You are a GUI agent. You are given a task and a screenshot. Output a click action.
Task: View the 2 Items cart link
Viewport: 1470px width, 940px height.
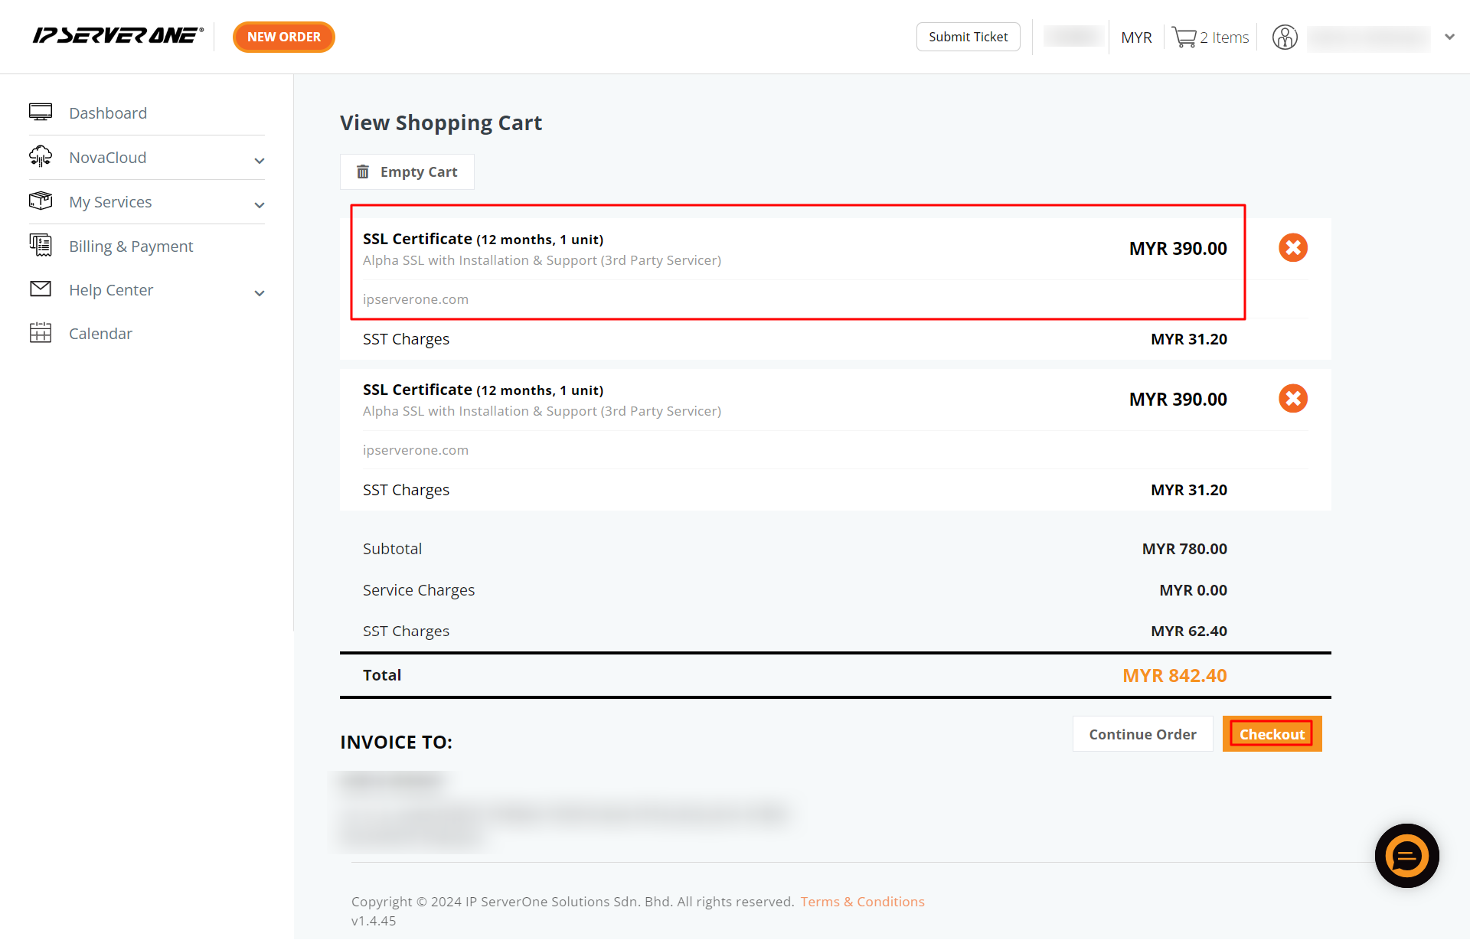pos(1224,38)
